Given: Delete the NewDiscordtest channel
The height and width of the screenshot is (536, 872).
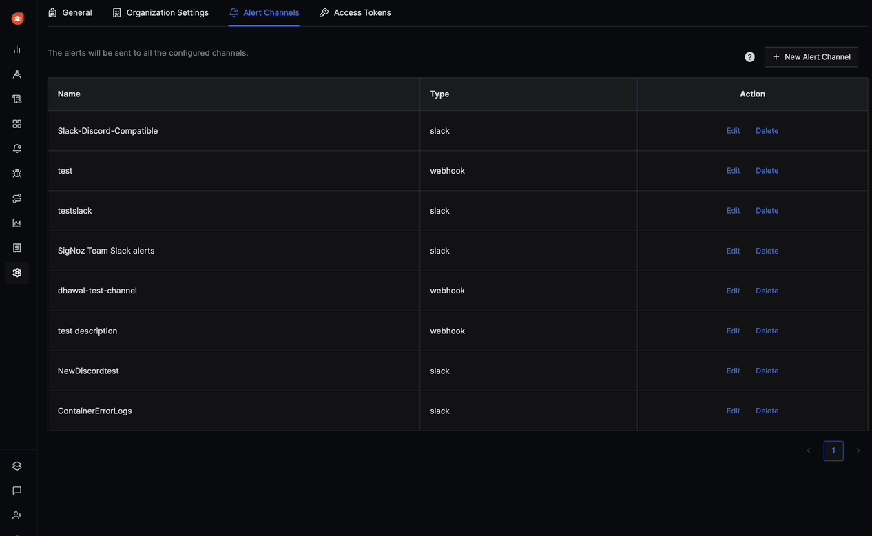Looking at the screenshot, I should click(x=767, y=371).
